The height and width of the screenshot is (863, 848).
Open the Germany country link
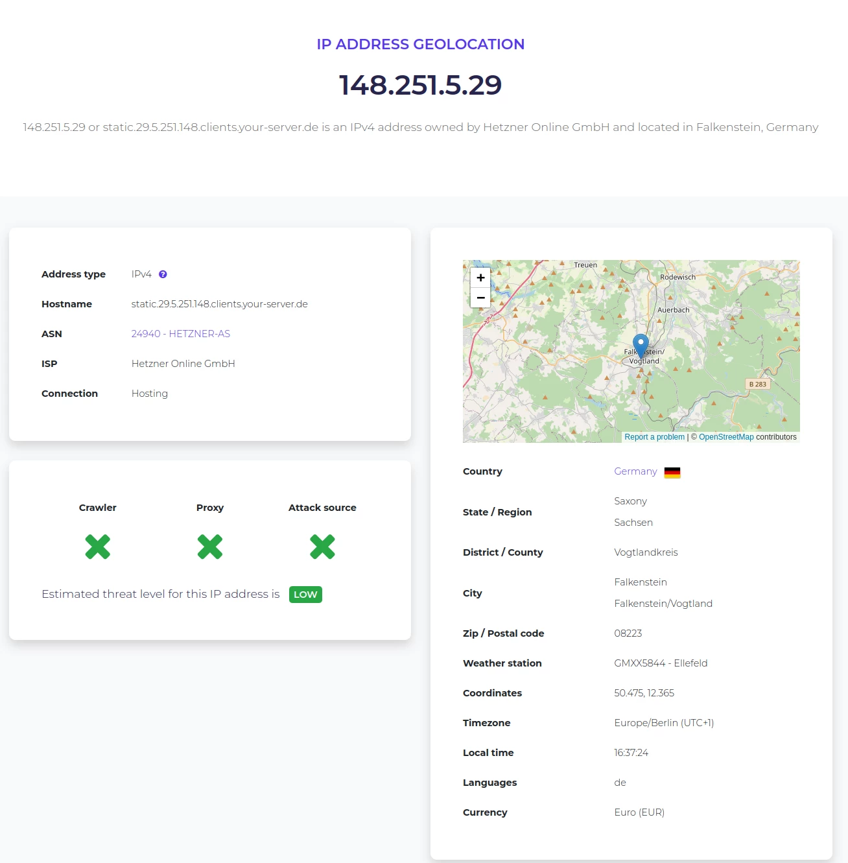pos(635,471)
